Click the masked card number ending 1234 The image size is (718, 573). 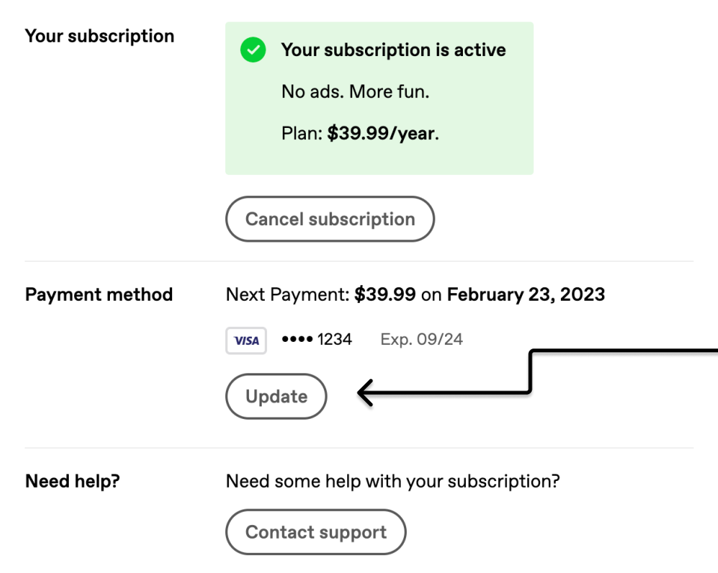316,340
